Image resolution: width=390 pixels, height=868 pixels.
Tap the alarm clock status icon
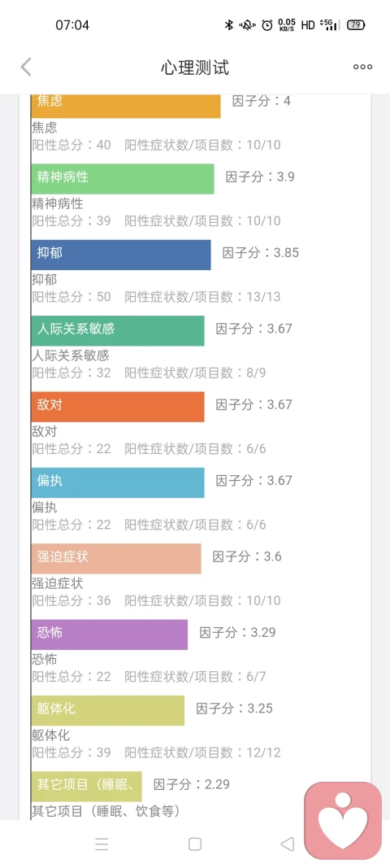[x=267, y=25]
